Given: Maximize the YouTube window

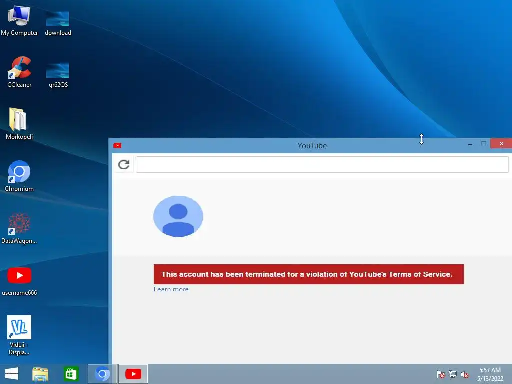Looking at the screenshot, I should [484, 143].
